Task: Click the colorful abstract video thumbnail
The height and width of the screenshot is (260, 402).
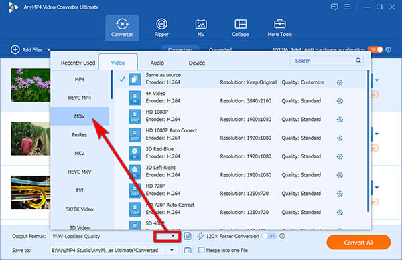Action: pos(31,192)
